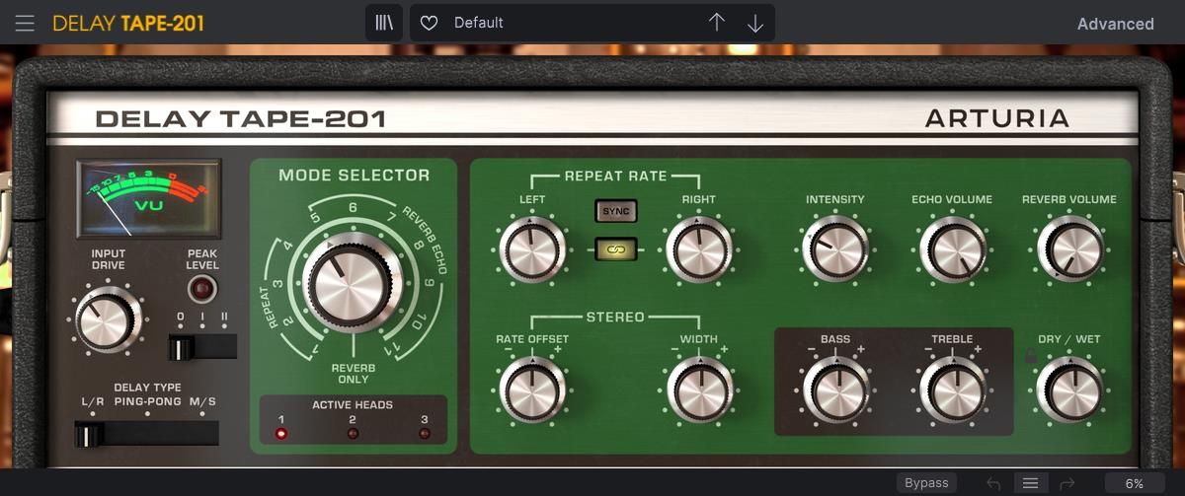Click the redo arrow icon

pyautogui.click(x=1066, y=483)
